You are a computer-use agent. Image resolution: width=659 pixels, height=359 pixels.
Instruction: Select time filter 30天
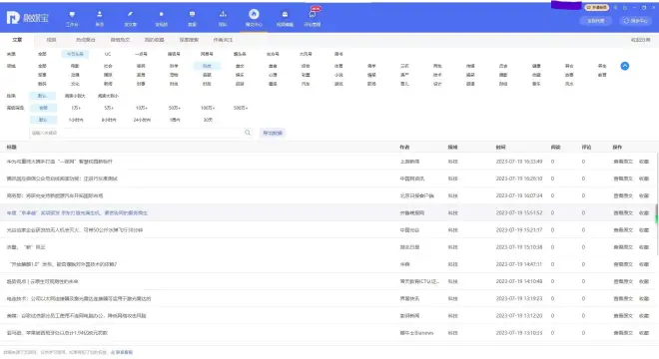(208, 120)
